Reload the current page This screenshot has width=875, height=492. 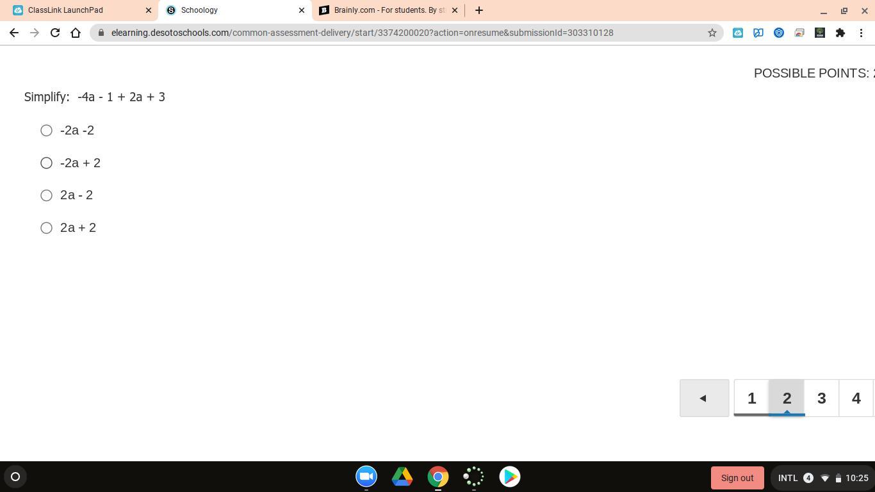pyautogui.click(x=55, y=33)
